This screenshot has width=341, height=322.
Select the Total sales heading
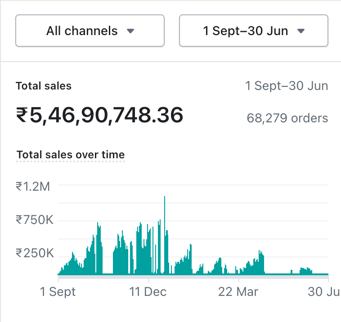[44, 86]
